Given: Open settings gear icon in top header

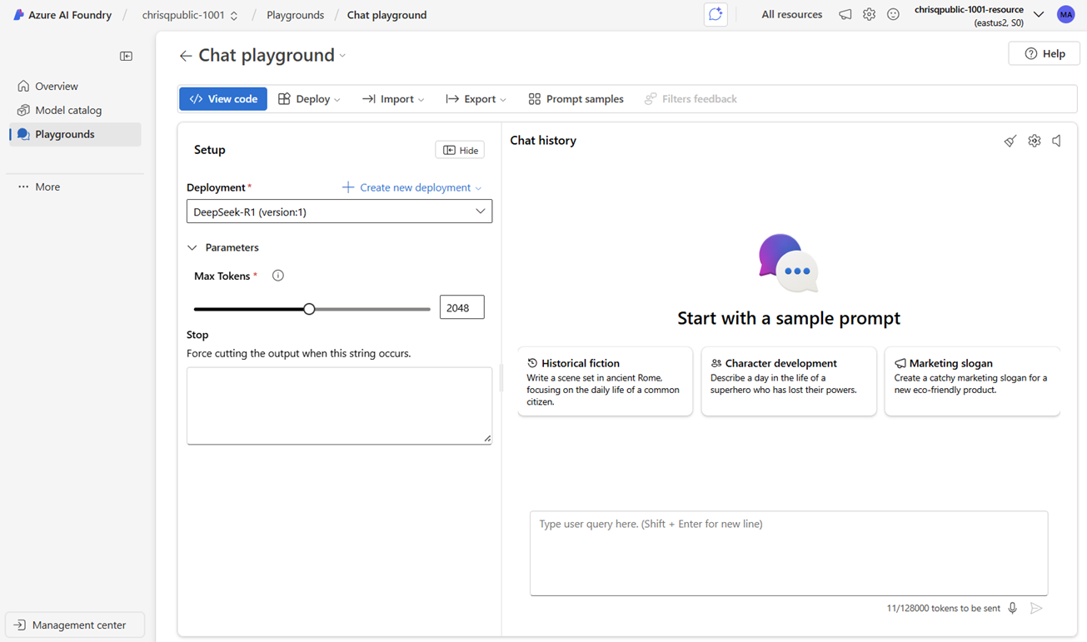Looking at the screenshot, I should click(x=869, y=14).
